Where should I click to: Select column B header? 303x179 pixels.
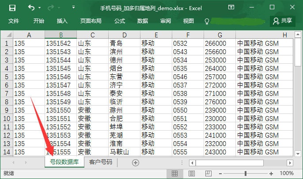[x=61, y=35]
